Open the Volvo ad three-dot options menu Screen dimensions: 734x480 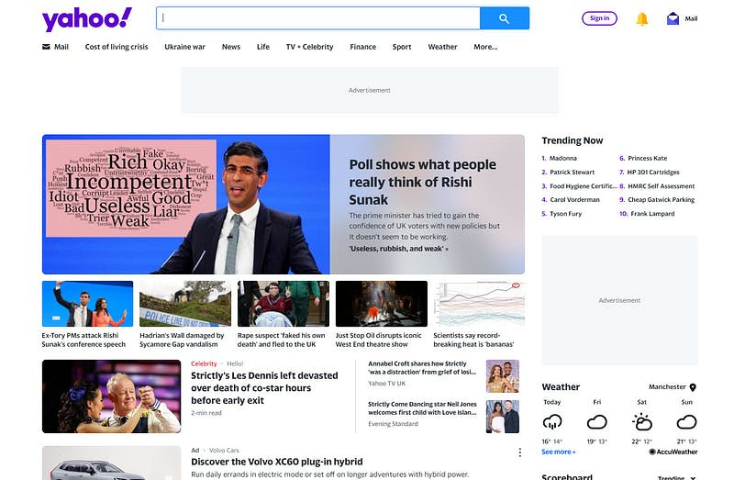pos(519,452)
